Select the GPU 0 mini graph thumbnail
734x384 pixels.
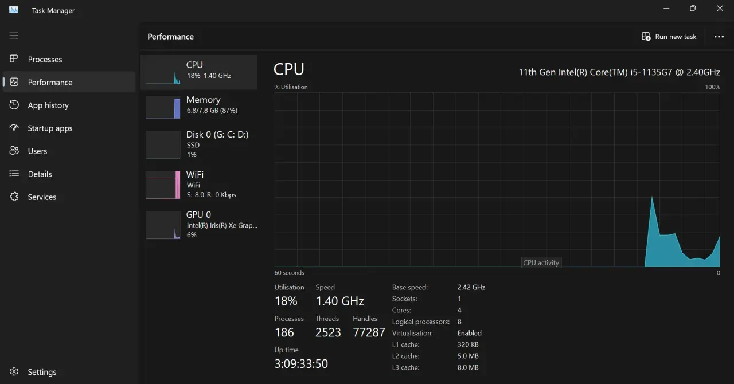(163, 225)
